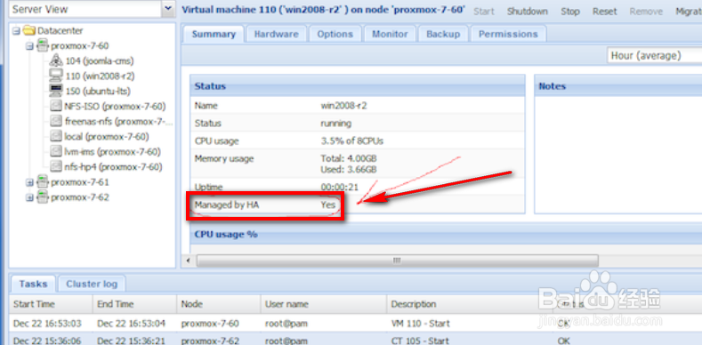Click the proxmox-7-60 node server icon
The image size is (702, 345).
click(43, 45)
